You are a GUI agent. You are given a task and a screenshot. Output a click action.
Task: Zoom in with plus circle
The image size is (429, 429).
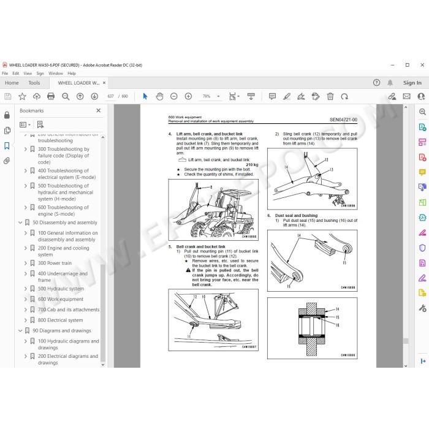point(188,96)
